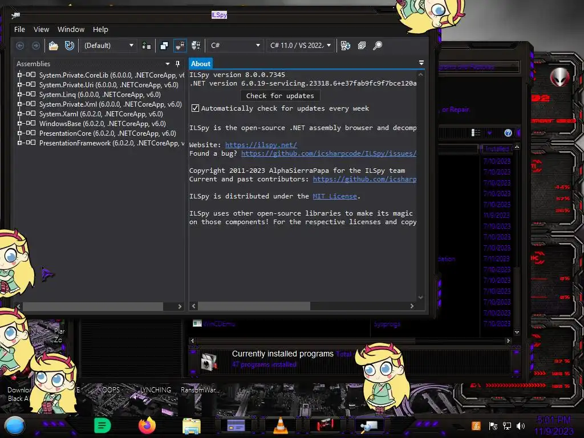Expand the System.Linq assembly node
The height and width of the screenshot is (438, 584).
pos(19,94)
